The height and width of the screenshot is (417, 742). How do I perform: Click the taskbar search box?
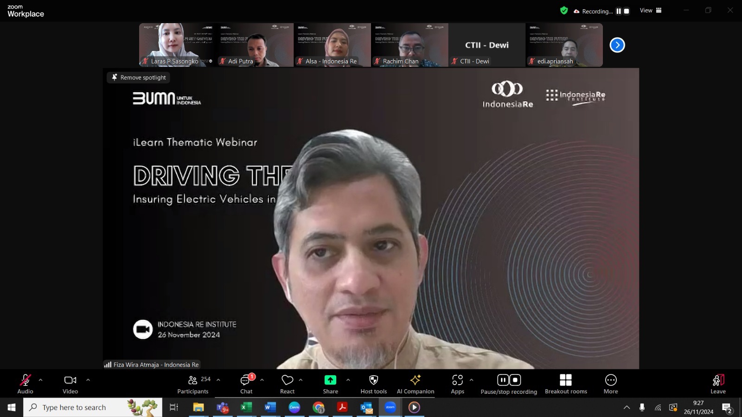pos(93,407)
